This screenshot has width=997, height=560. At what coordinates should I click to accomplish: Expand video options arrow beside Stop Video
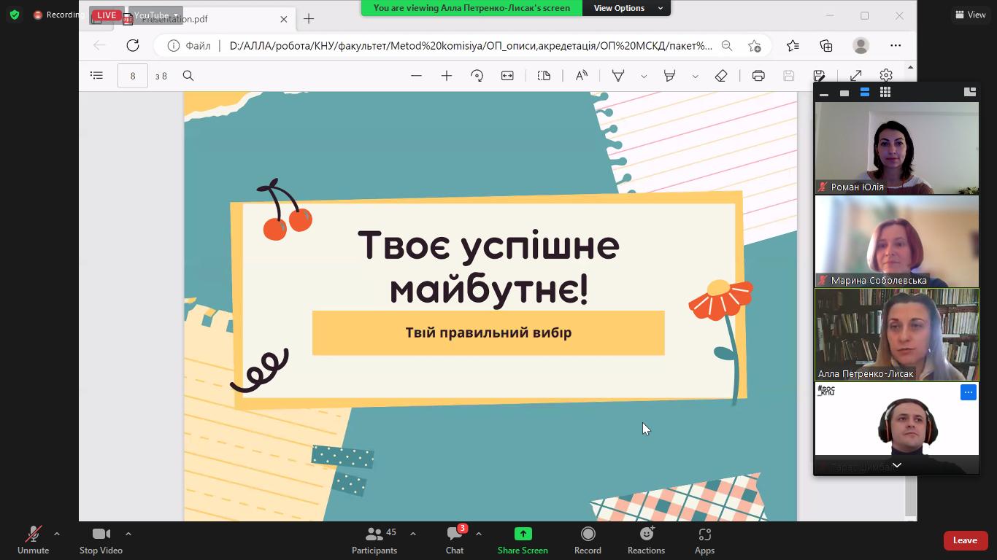click(128, 534)
